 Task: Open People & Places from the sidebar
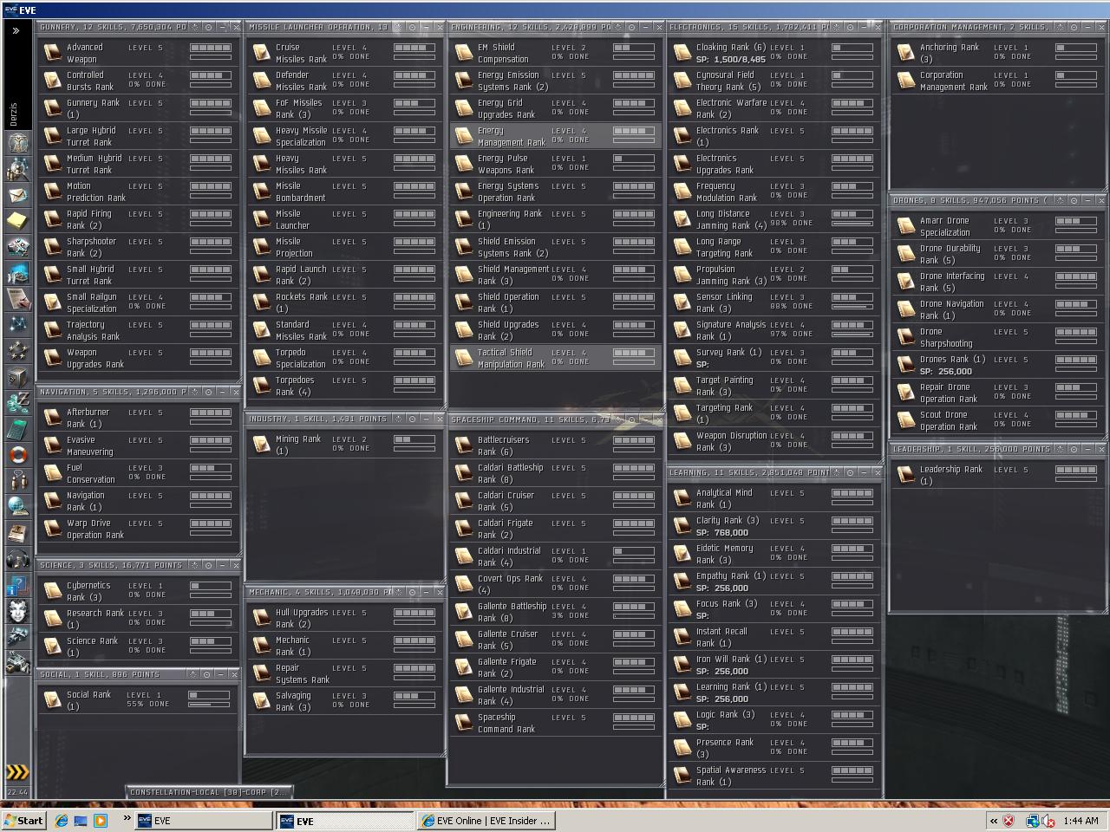point(18,168)
